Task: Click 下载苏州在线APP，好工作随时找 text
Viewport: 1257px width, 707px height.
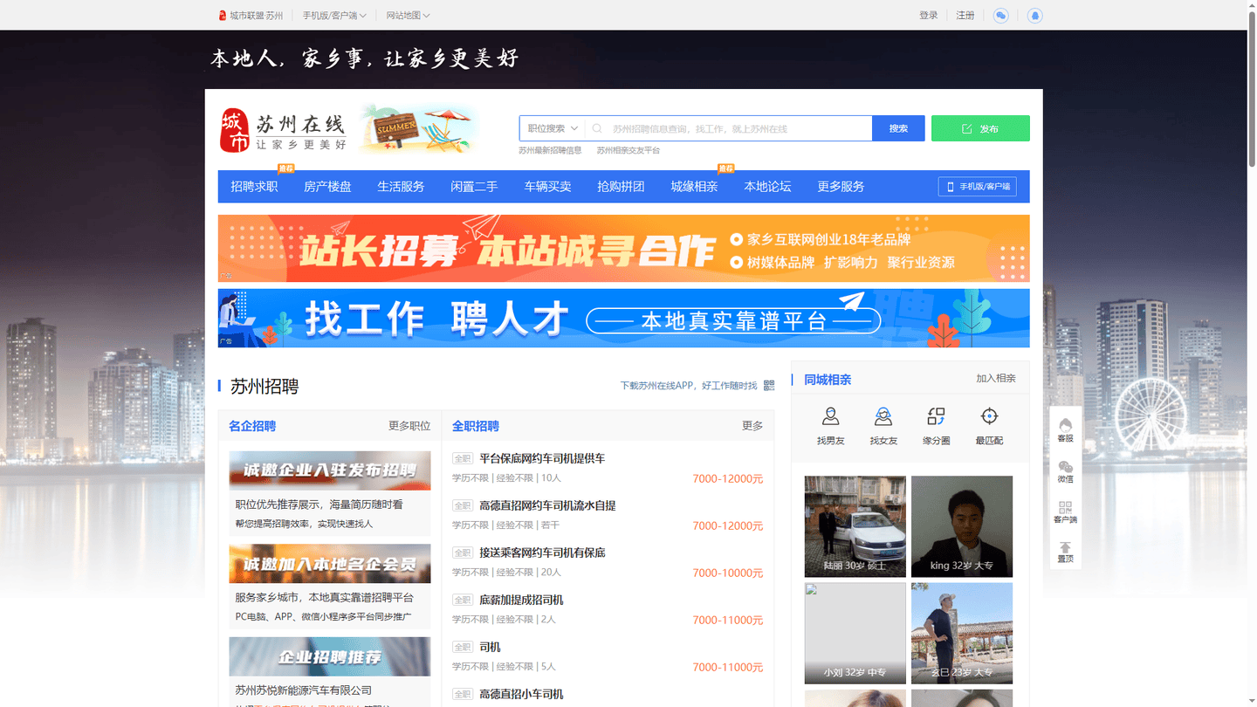Action: (689, 386)
